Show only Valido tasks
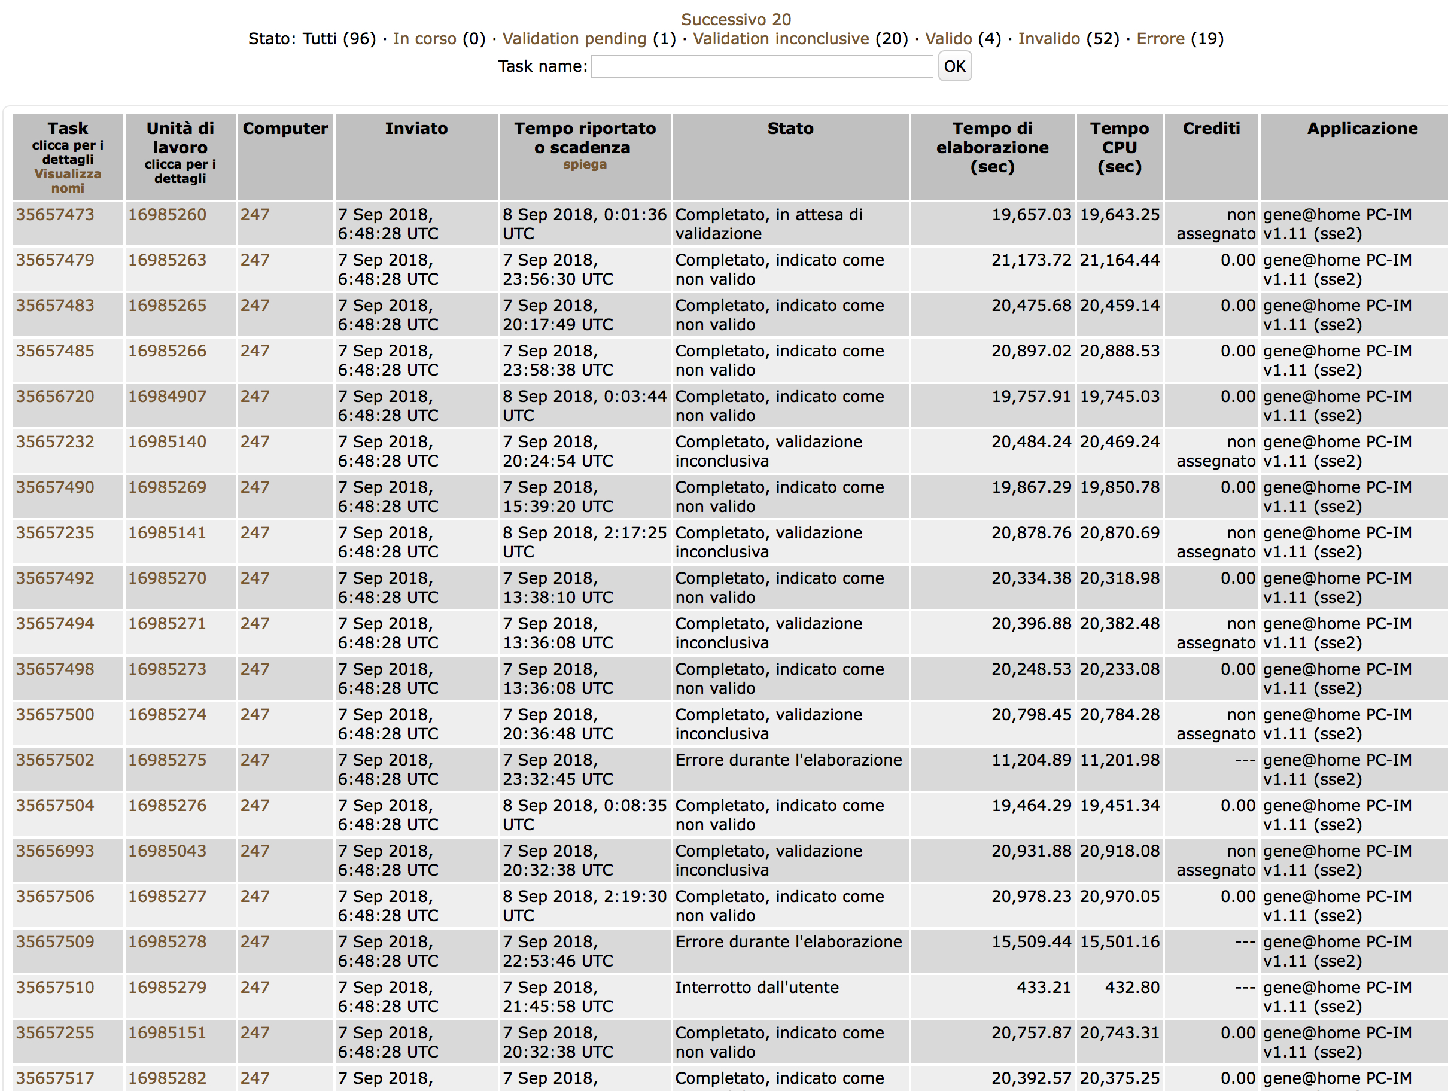1448x1091 pixels. coord(948,39)
